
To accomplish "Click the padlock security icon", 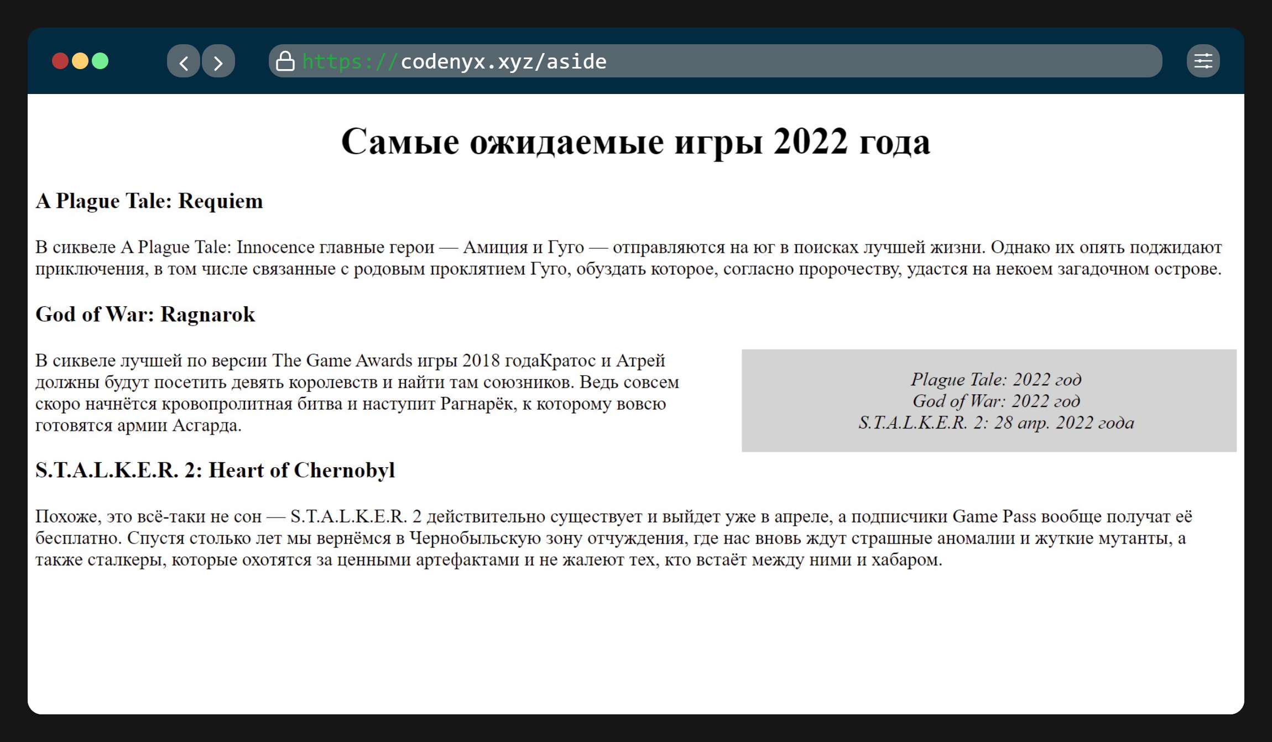I will pos(285,61).
